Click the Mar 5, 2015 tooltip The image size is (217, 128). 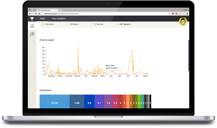(114, 67)
